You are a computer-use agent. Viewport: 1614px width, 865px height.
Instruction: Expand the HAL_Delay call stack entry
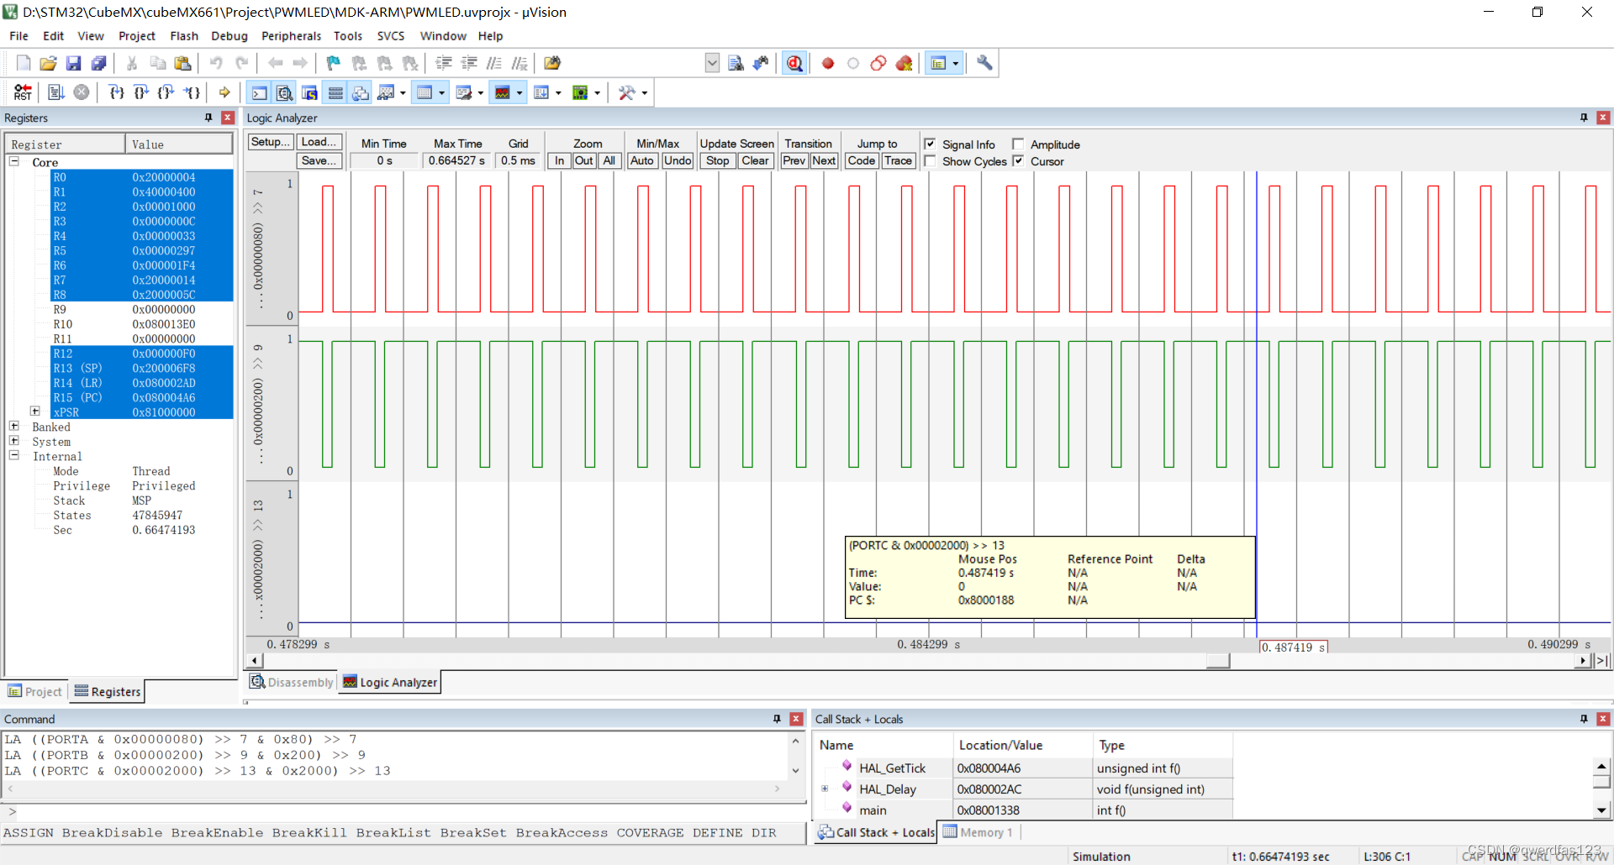pos(825,789)
